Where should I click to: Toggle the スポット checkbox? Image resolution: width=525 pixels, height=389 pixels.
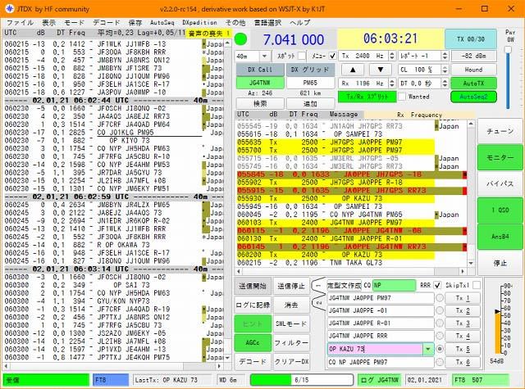pyautogui.click(x=302, y=56)
